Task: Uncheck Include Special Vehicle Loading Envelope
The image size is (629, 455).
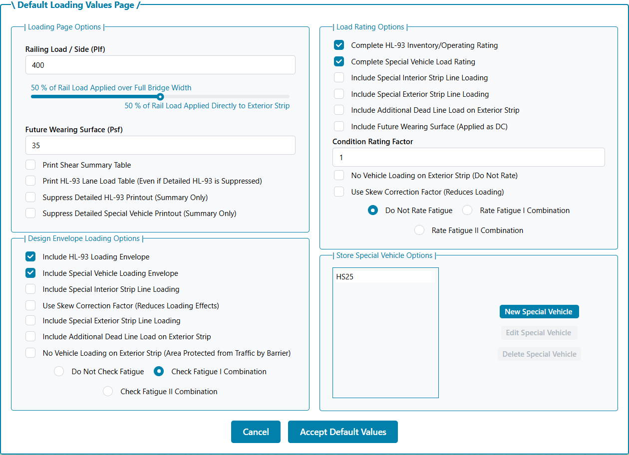Action: click(x=31, y=273)
